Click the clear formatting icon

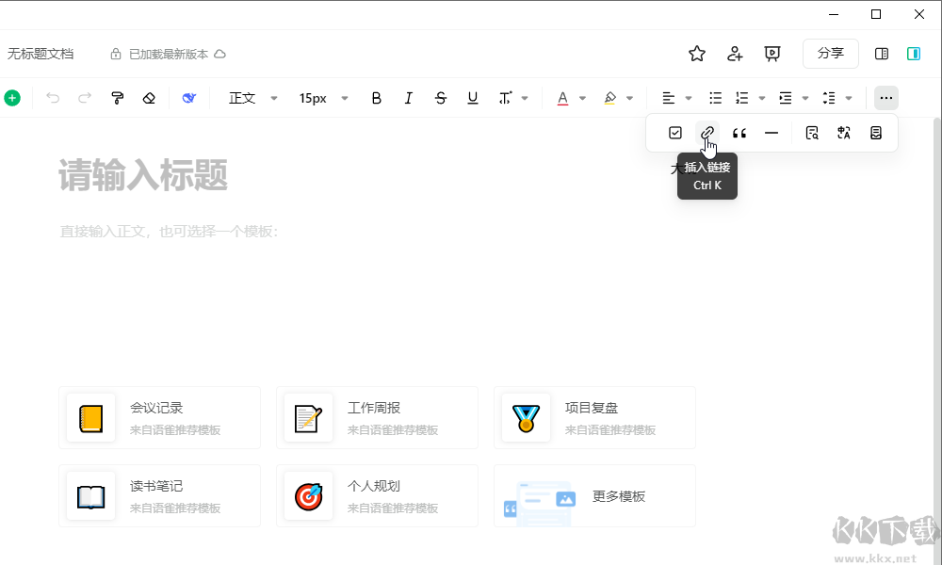[x=149, y=97]
